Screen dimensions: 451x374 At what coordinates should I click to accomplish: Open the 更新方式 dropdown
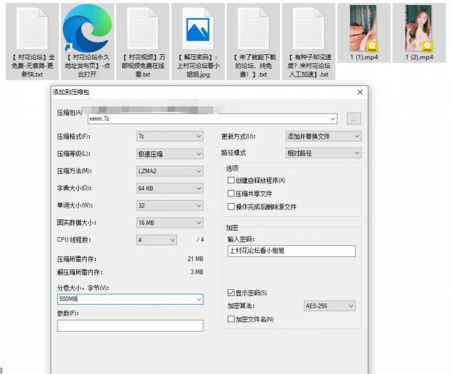tap(322, 137)
